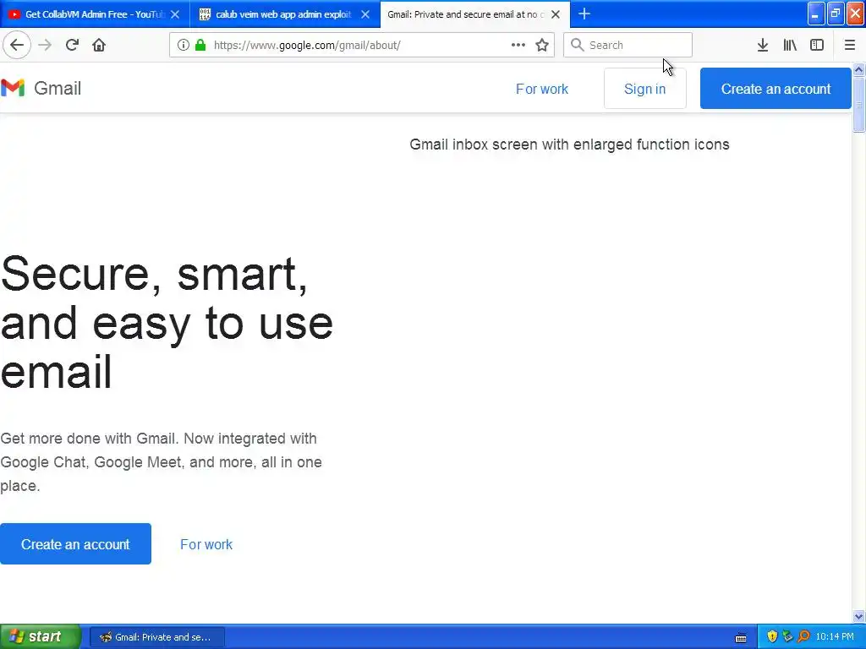Click the Gmail wordmark text
Viewport: 866px width, 649px height.
coord(58,88)
